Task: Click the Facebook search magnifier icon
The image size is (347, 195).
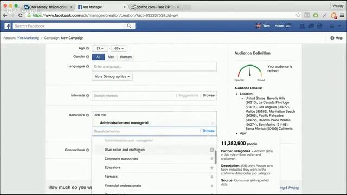Action: point(129,26)
